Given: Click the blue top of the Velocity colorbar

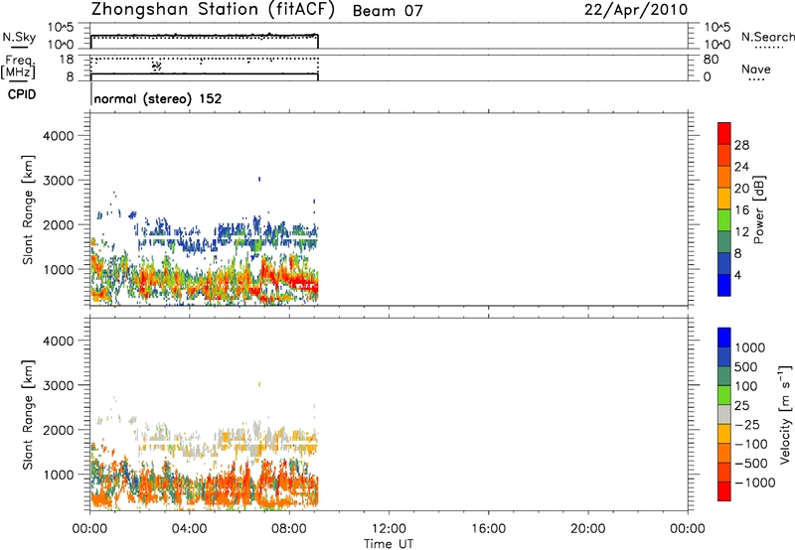Looking at the screenshot, I should (724, 338).
